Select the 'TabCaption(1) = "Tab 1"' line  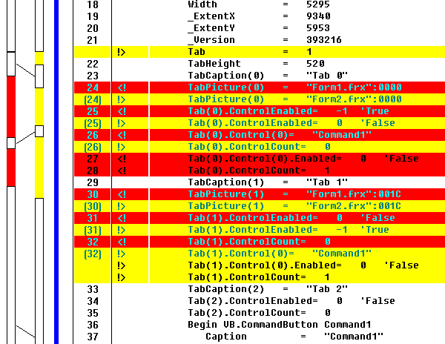pyautogui.click(x=268, y=182)
